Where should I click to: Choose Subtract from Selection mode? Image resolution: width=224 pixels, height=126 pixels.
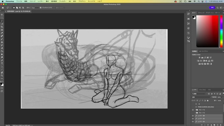coord(20,8)
